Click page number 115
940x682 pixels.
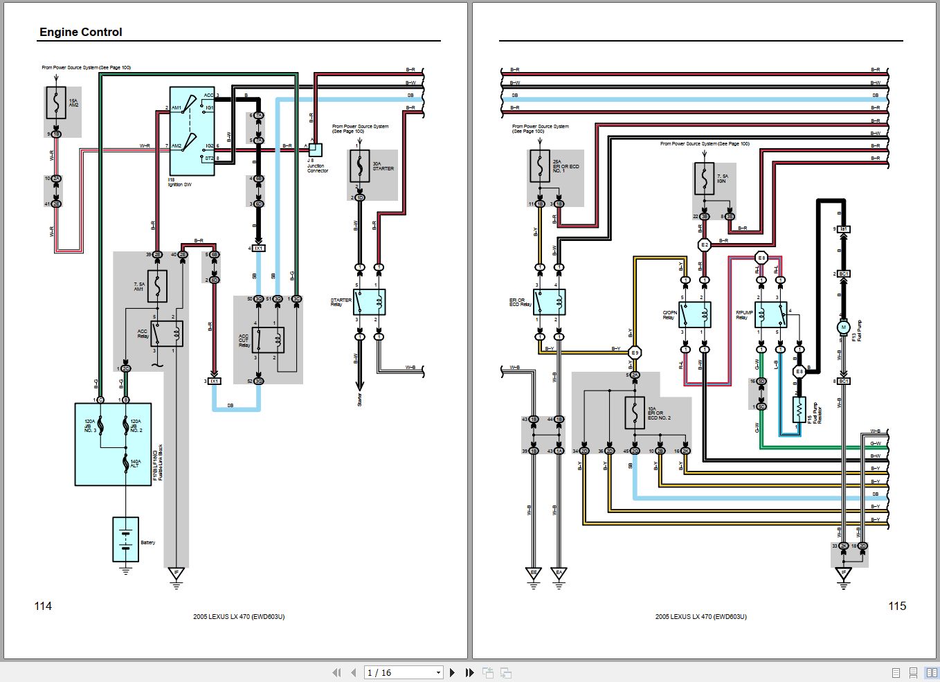point(897,606)
